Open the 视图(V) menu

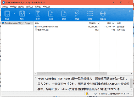(x=38, y=7)
